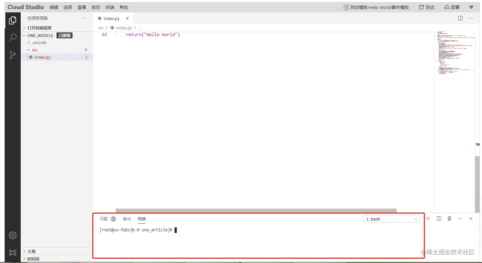482x263 pixels.
Task: Switch to the 输出 panel tab
Action: (127, 219)
